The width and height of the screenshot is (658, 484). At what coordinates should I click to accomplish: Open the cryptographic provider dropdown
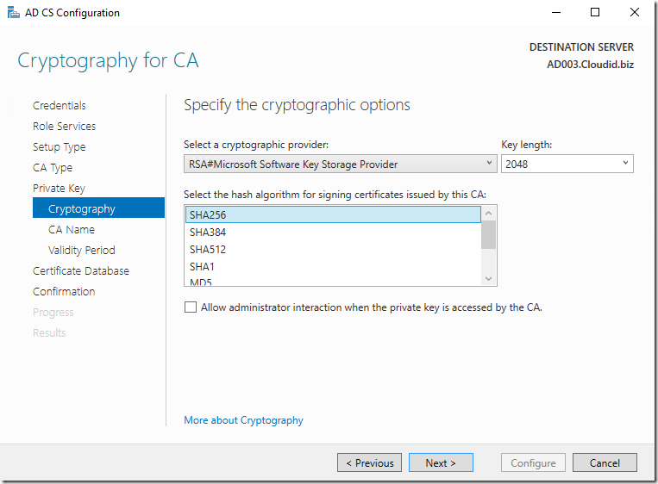tap(340, 164)
